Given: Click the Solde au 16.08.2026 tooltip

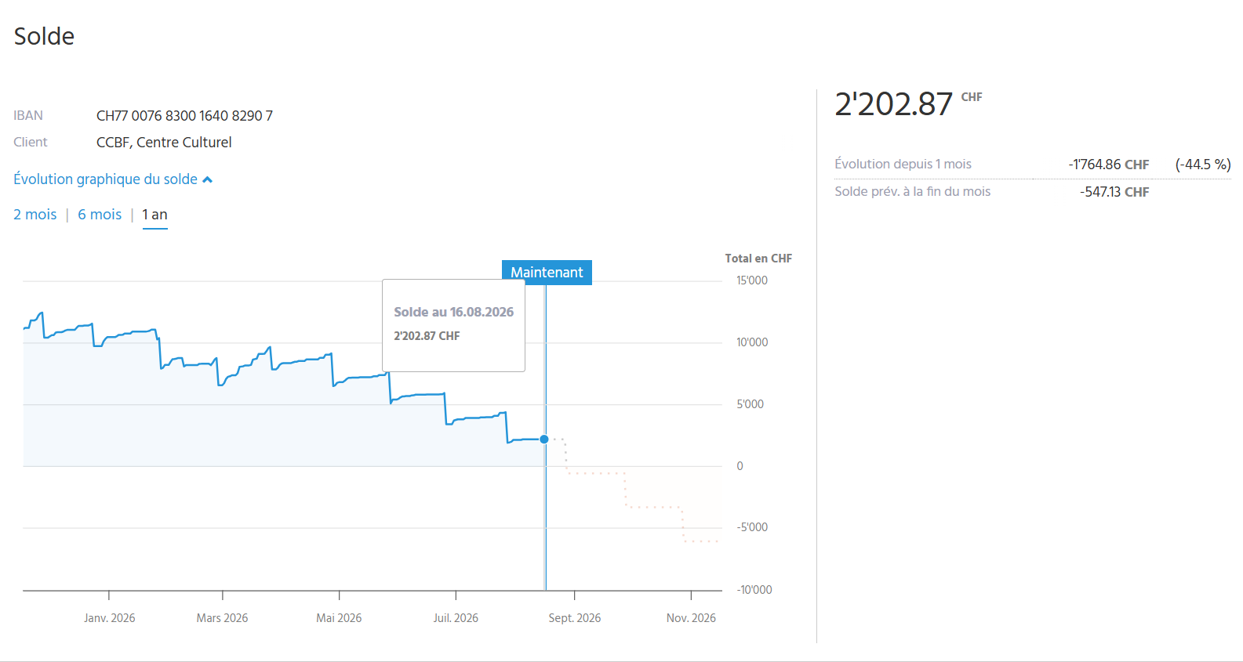Looking at the screenshot, I should [453, 325].
